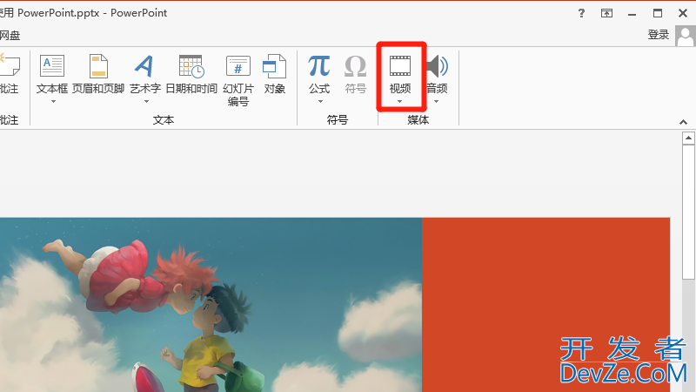Select the orange rectangle on slide

tap(546, 305)
